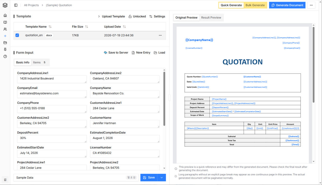Edit the EstimatedStartDate field

52,154
